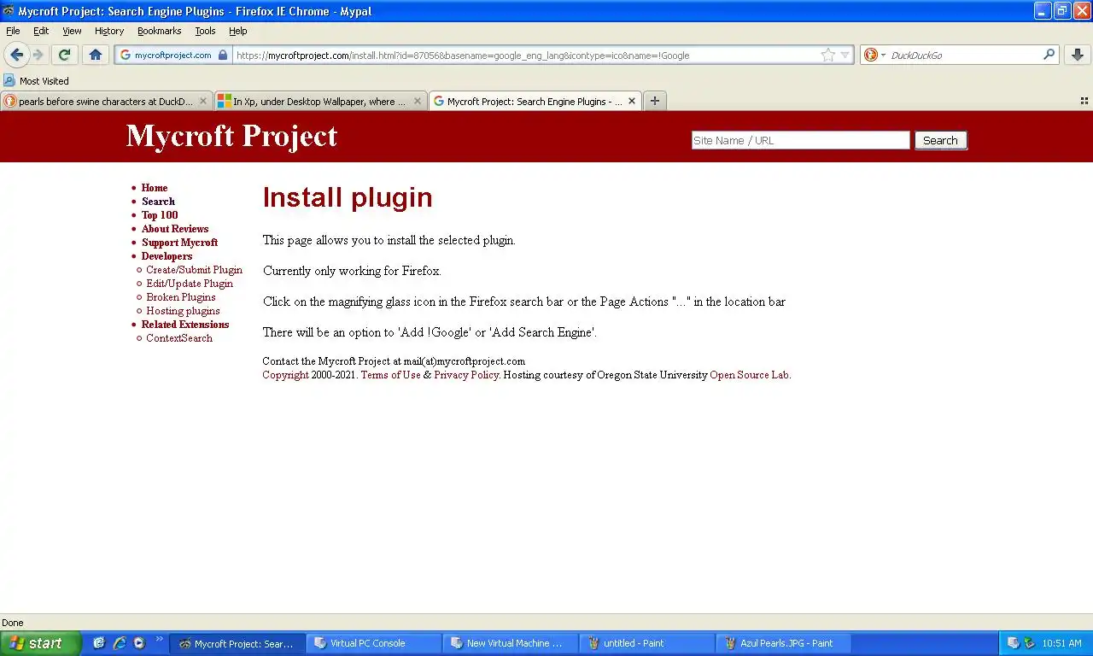Switch to untitled - Paint taskbar button
Image resolution: width=1093 pixels, height=656 pixels.
646,643
